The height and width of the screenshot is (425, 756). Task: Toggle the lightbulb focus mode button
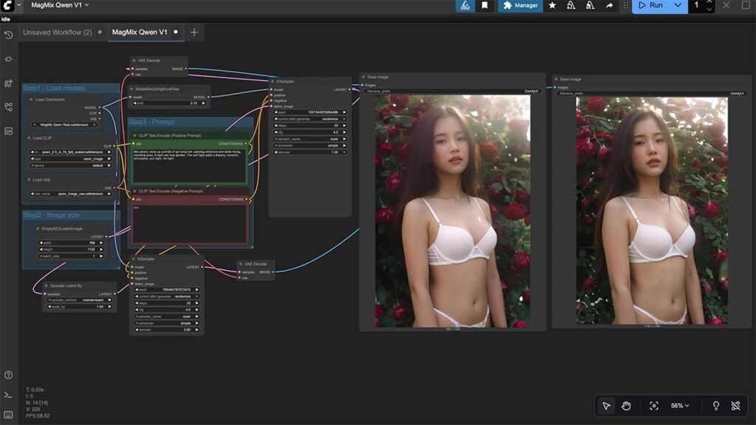coord(715,406)
